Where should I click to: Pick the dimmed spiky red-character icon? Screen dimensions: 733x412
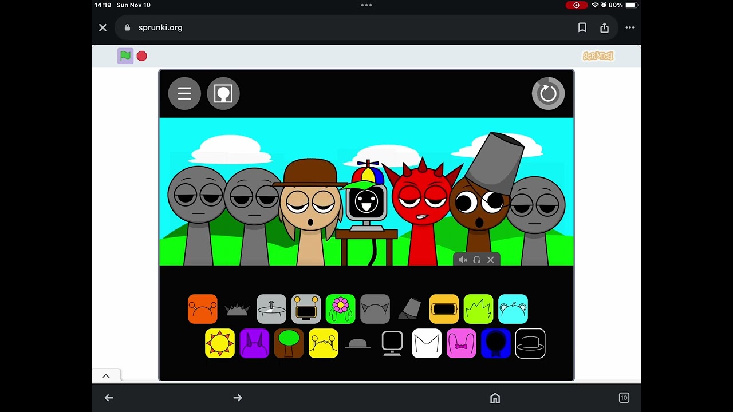point(237,309)
